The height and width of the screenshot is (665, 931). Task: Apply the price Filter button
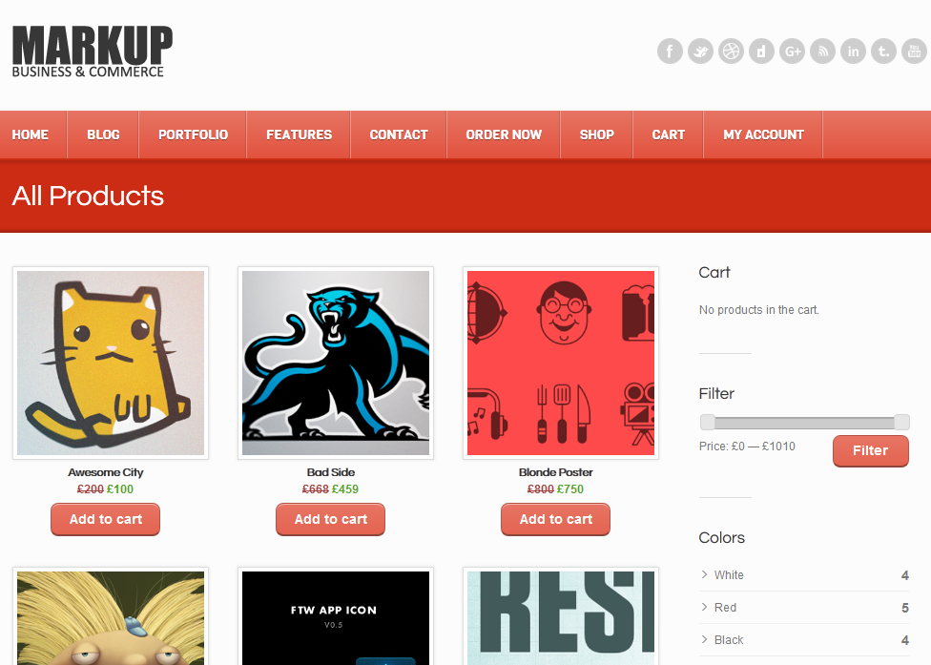click(x=871, y=450)
